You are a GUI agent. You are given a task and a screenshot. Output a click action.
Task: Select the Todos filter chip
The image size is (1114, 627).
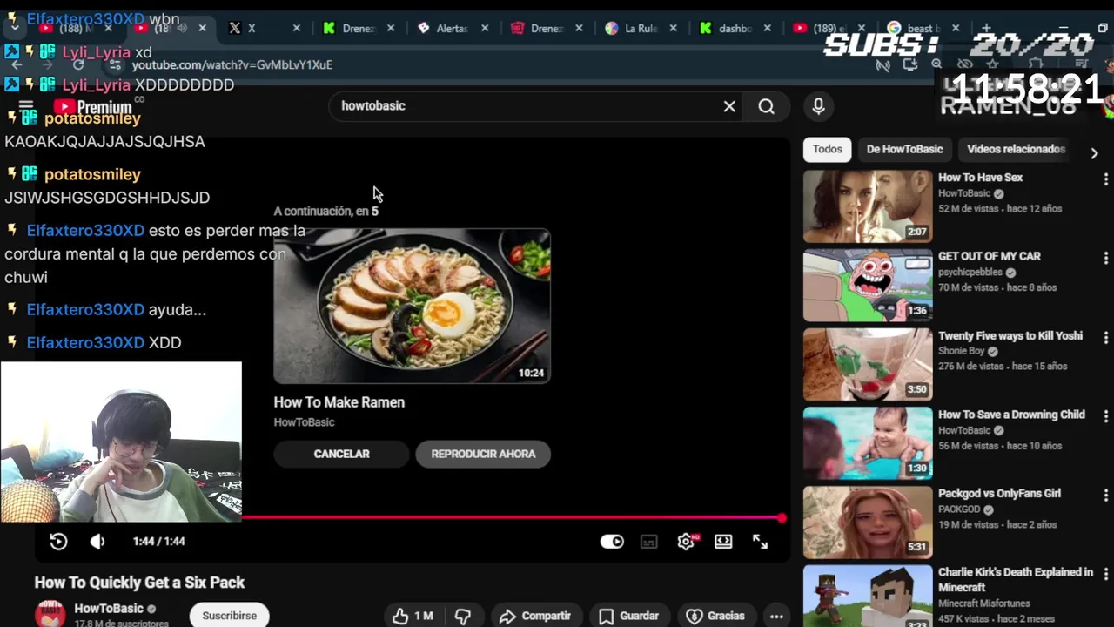click(827, 149)
